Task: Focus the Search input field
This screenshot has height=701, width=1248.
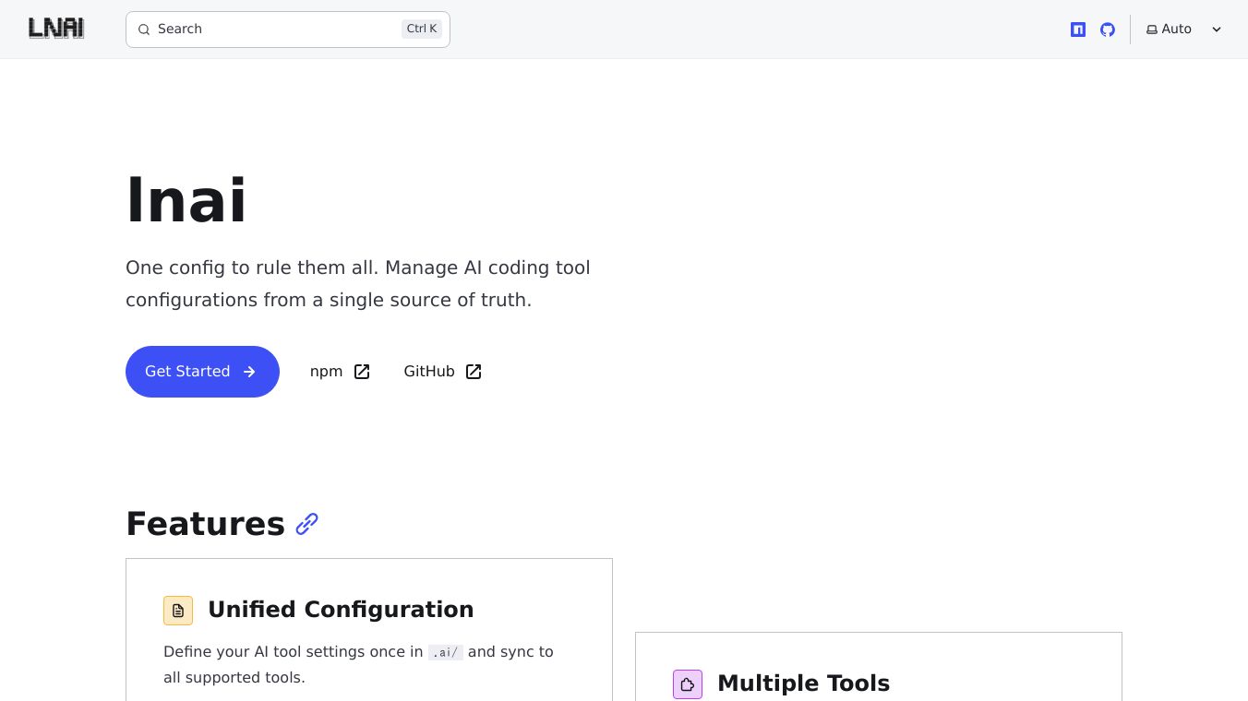Action: click(277, 30)
